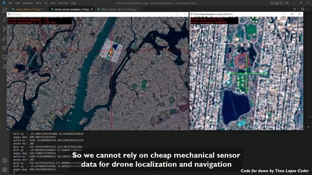Click the red crosshair center in World View
Viewport: 312px width, 175px height.
(112, 51)
